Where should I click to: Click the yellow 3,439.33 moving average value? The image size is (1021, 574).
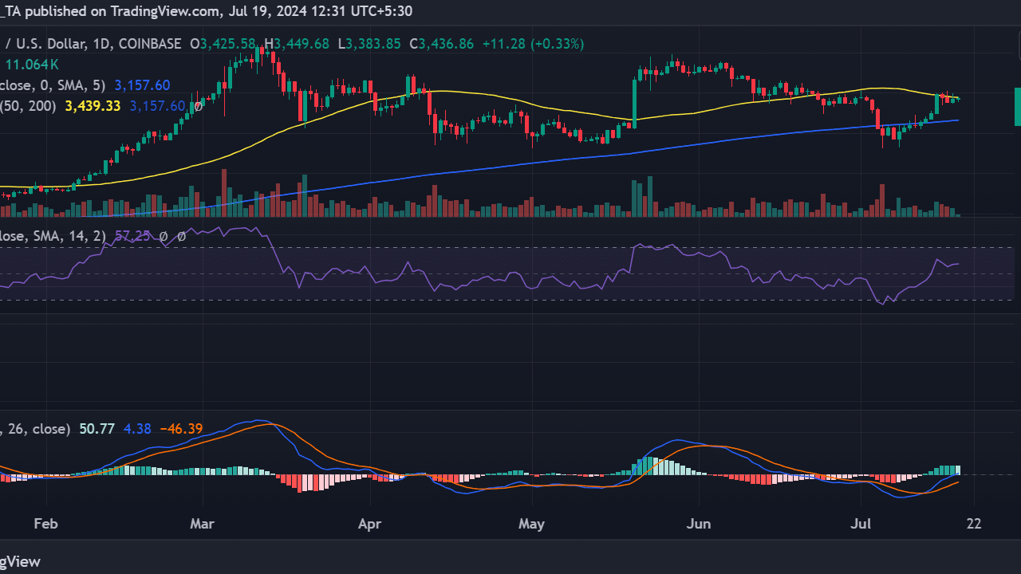click(x=92, y=106)
